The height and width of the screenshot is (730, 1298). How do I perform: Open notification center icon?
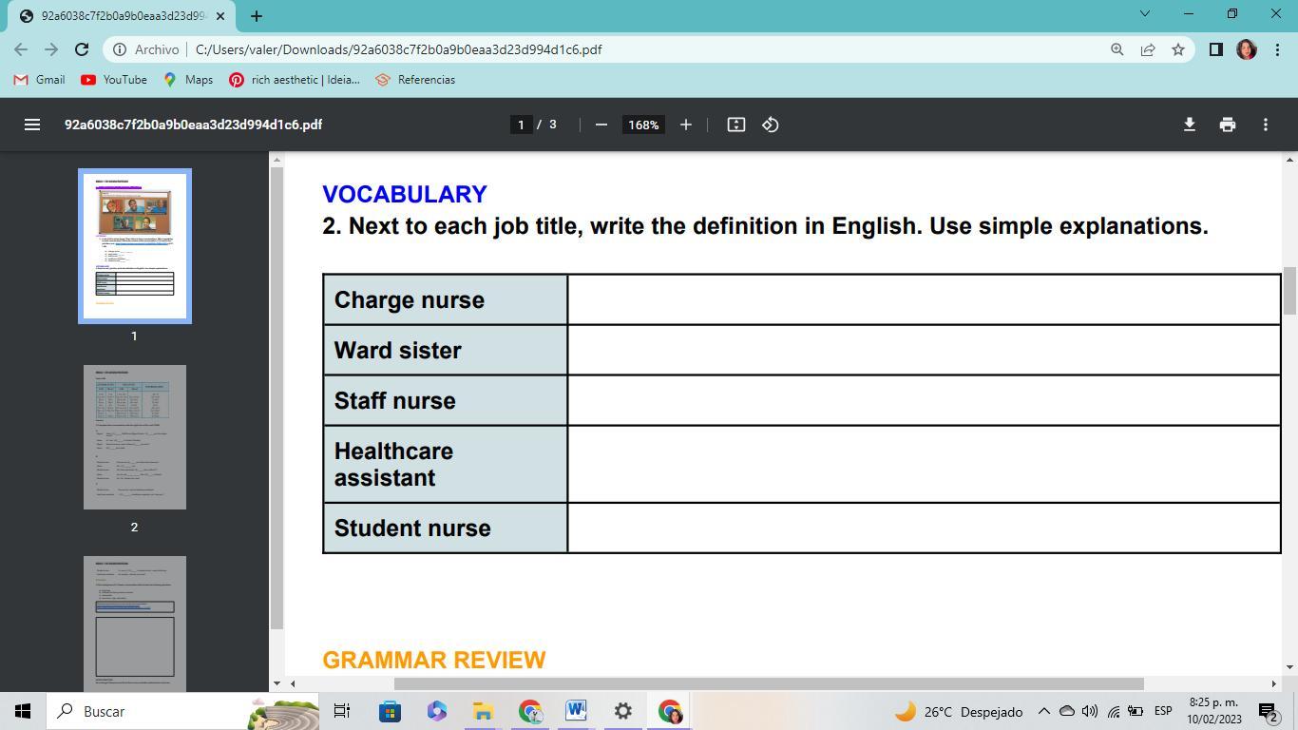[1269, 711]
